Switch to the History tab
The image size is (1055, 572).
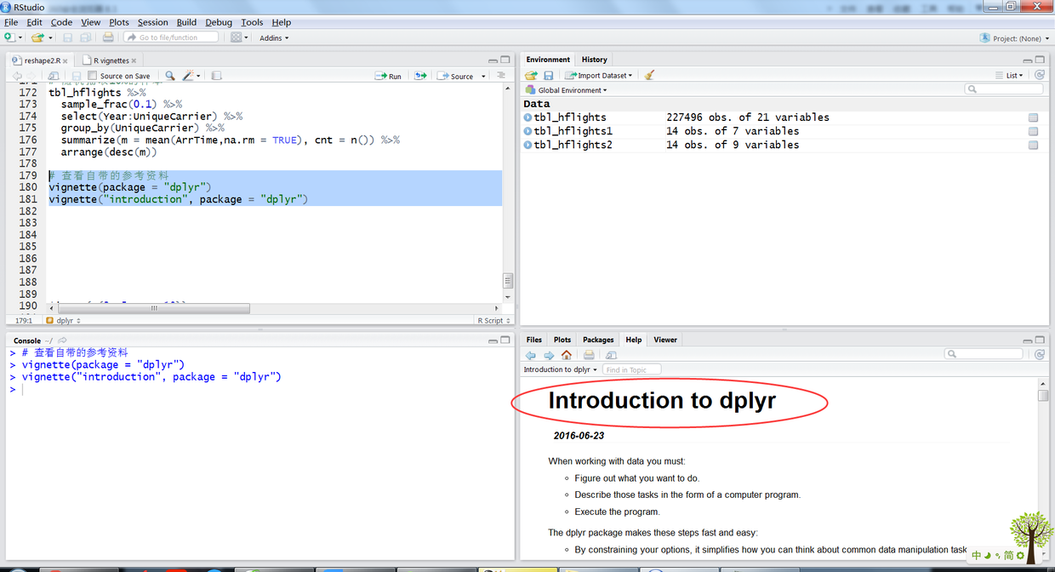coord(594,60)
